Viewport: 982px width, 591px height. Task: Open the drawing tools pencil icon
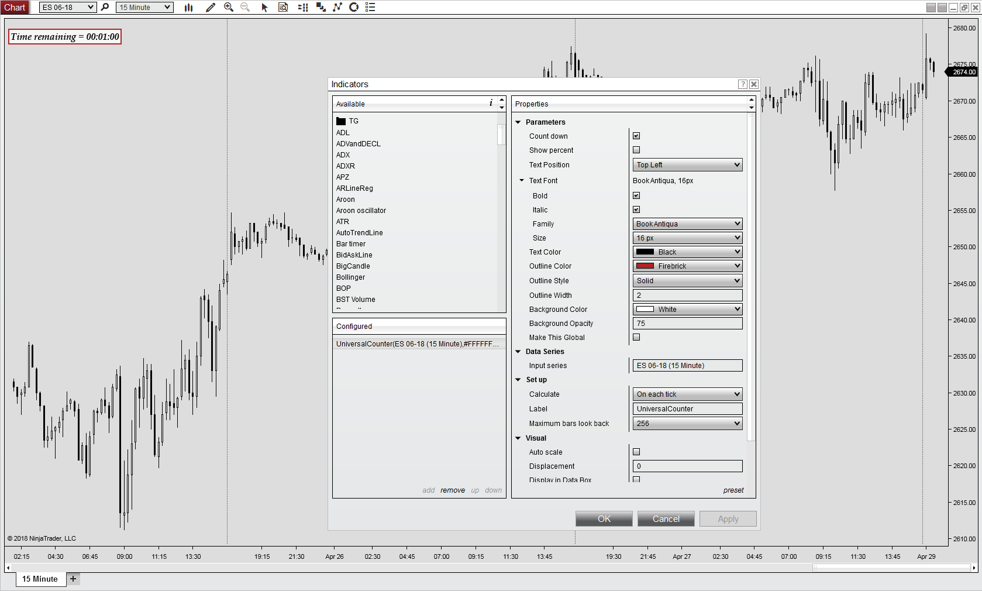[x=211, y=7]
